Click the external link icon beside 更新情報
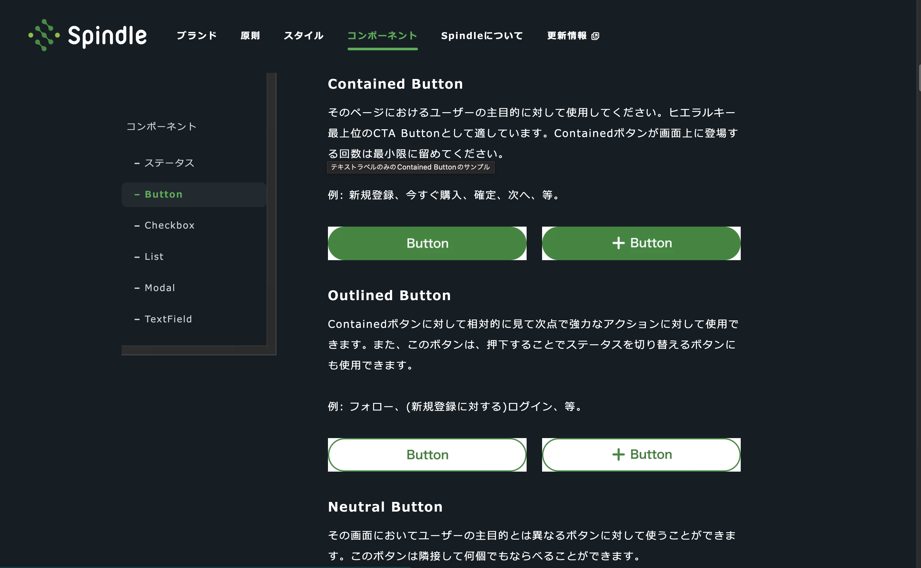Screen dimensions: 921x568 click(595, 36)
